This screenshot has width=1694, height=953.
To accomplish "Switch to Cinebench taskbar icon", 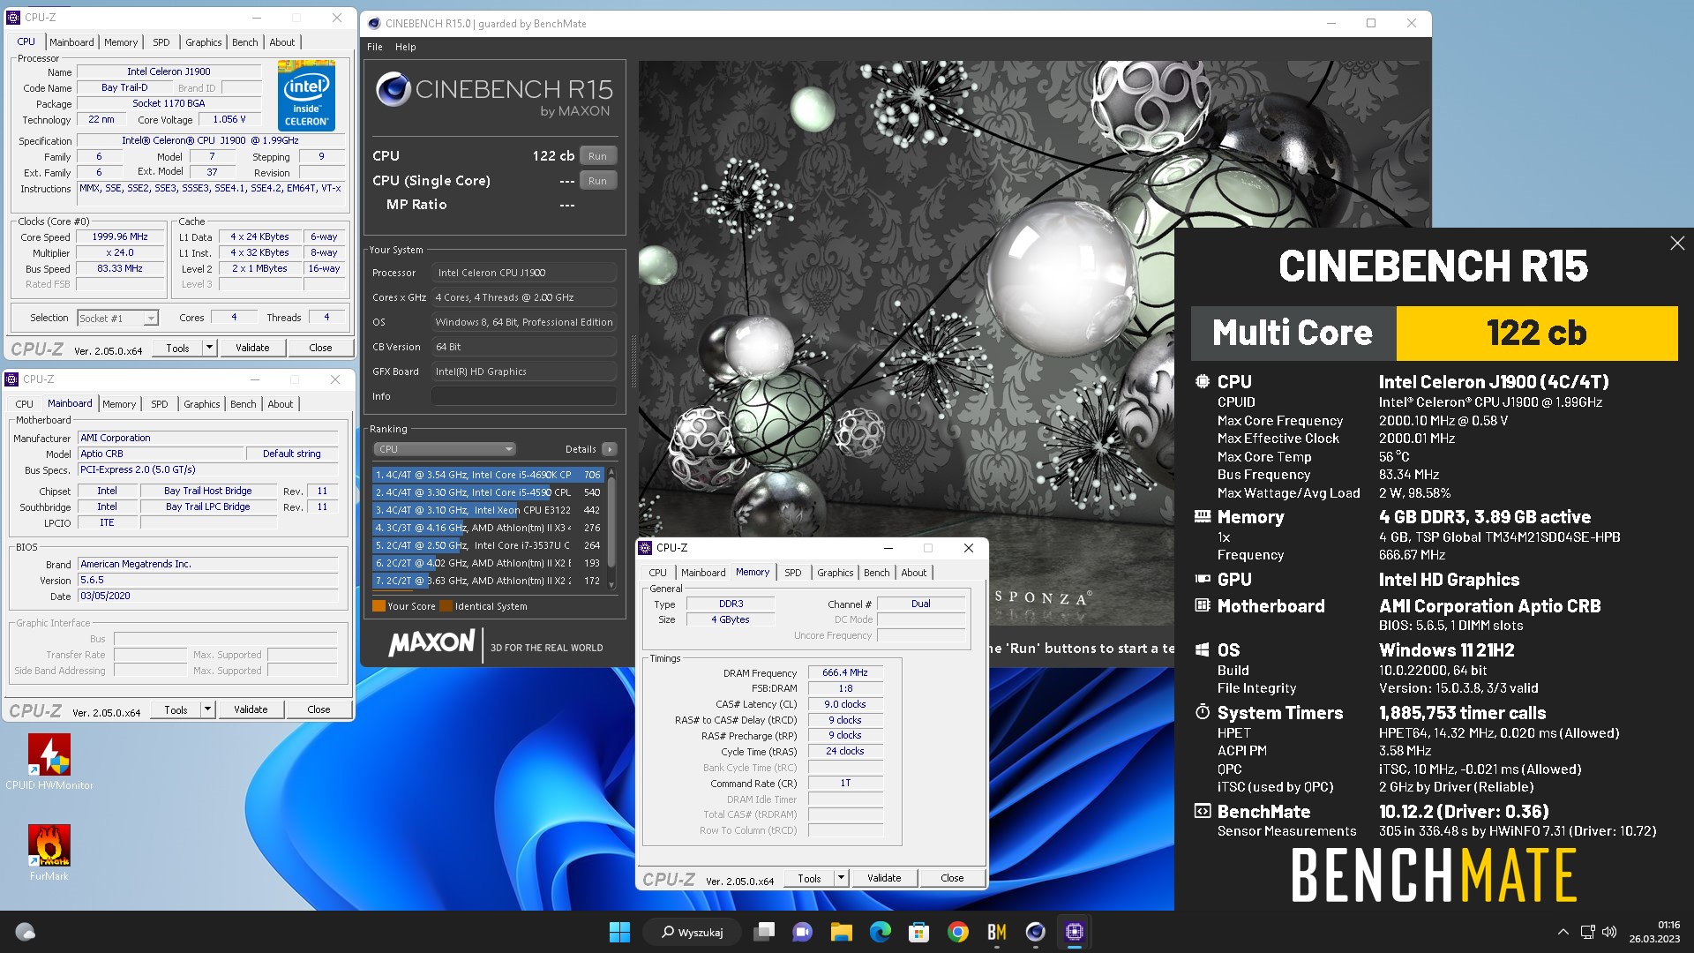I will (x=1035, y=932).
